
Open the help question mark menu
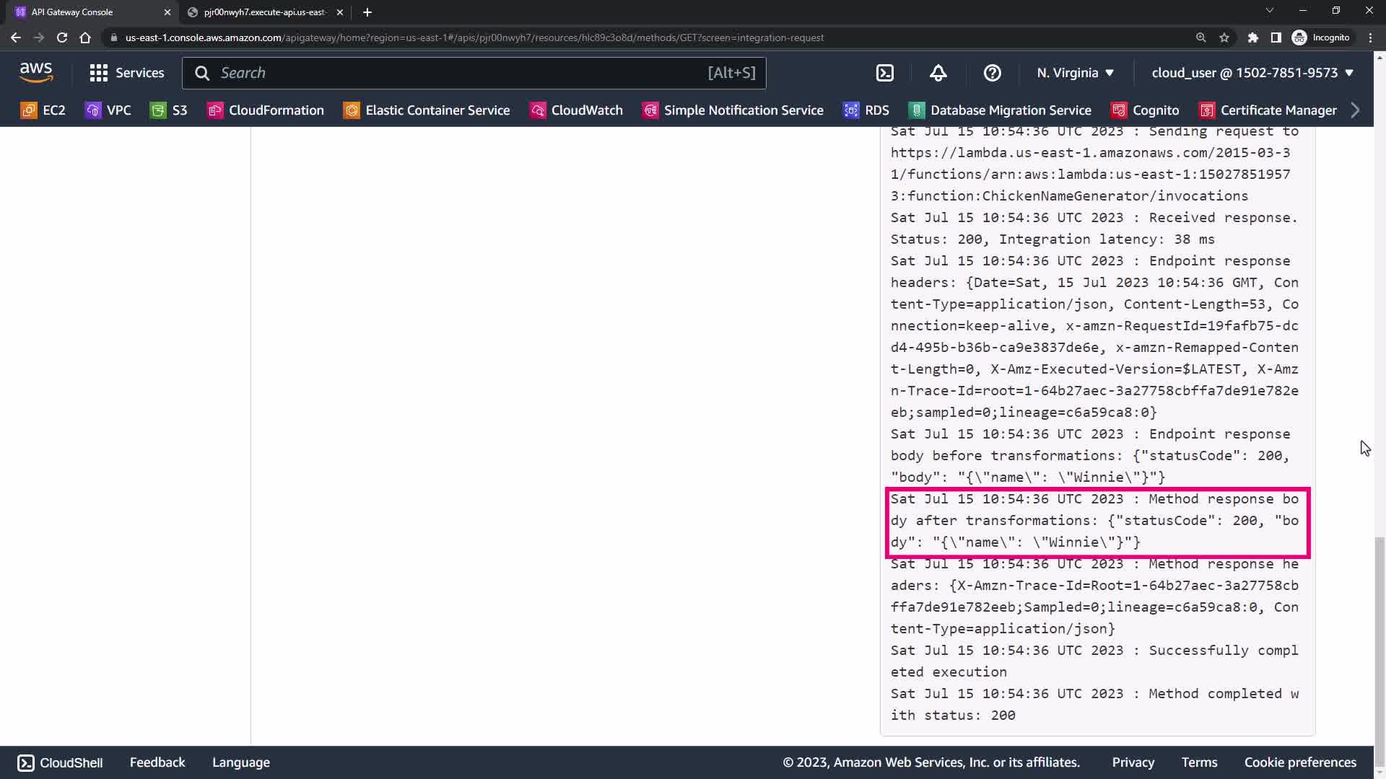click(x=992, y=73)
